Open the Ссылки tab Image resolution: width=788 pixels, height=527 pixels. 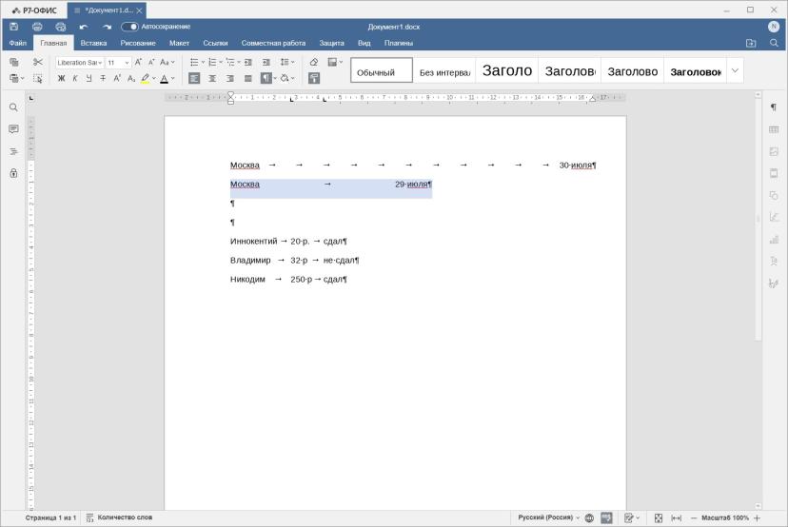[215, 43]
